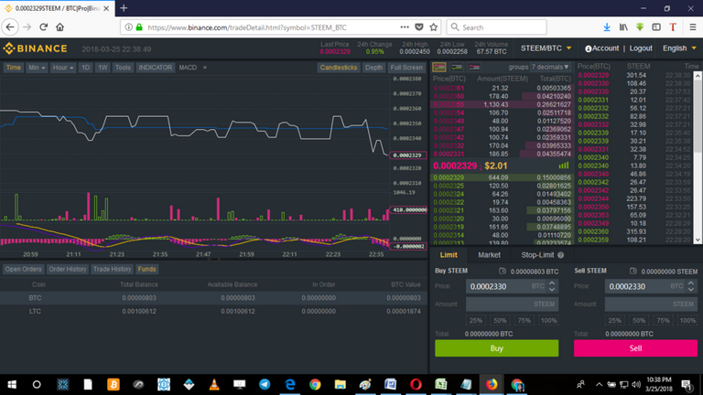The width and height of the screenshot is (703, 395).
Task: Open page actions three-dot menu
Action: click(x=405, y=27)
